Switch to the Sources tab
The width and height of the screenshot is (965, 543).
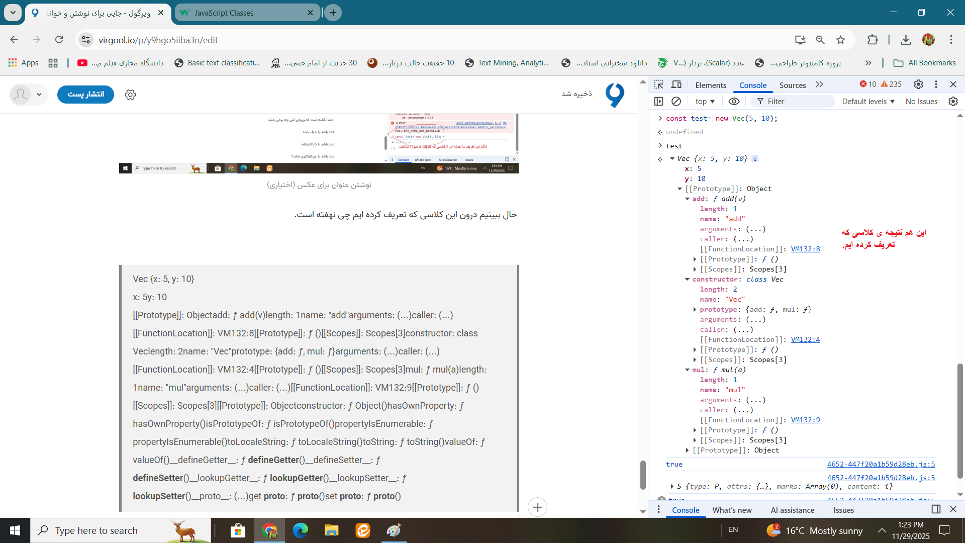[x=792, y=85]
